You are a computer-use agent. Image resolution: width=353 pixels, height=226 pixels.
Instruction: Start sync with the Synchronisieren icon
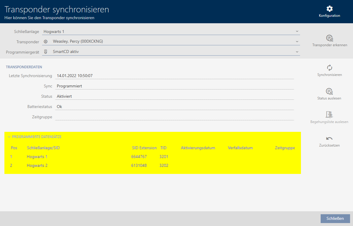(329, 68)
